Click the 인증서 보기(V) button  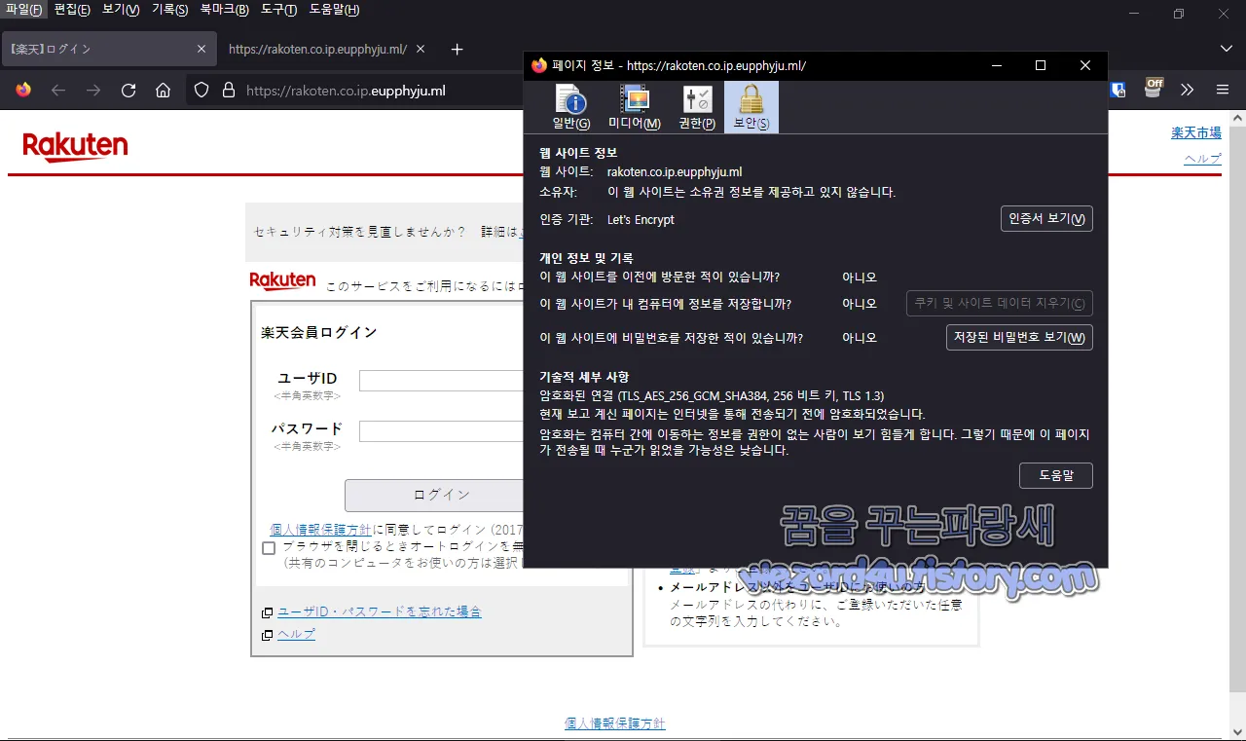coord(1045,218)
